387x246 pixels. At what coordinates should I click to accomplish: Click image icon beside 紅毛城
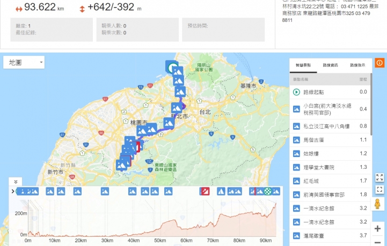point(296,181)
